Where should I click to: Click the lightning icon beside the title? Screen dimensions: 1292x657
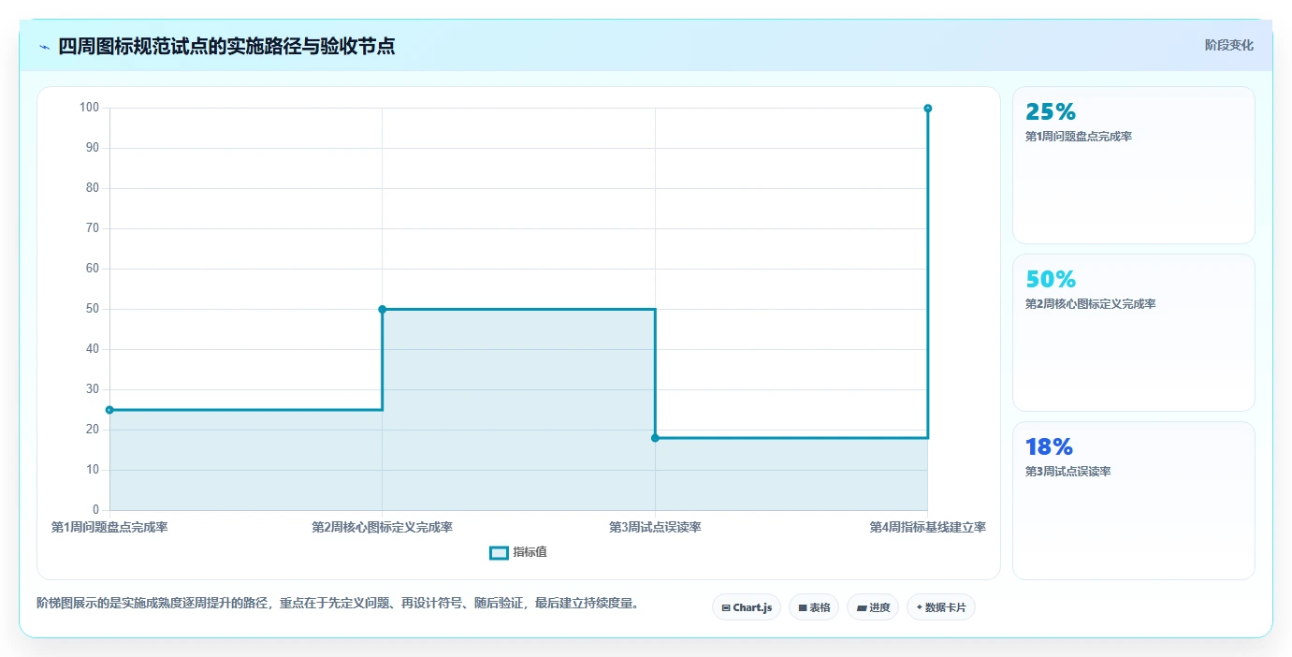tap(44, 47)
